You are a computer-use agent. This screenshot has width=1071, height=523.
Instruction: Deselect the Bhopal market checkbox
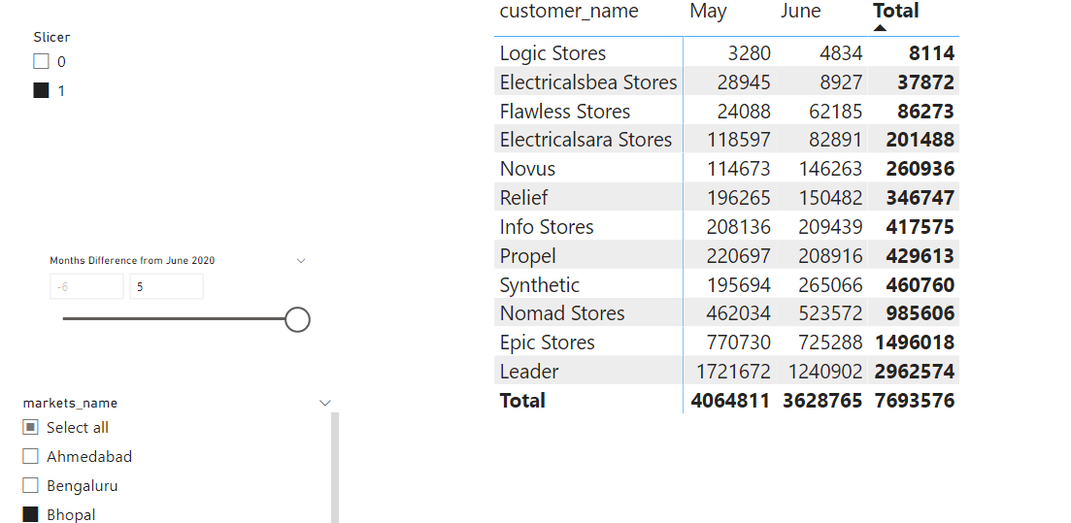tap(30, 515)
